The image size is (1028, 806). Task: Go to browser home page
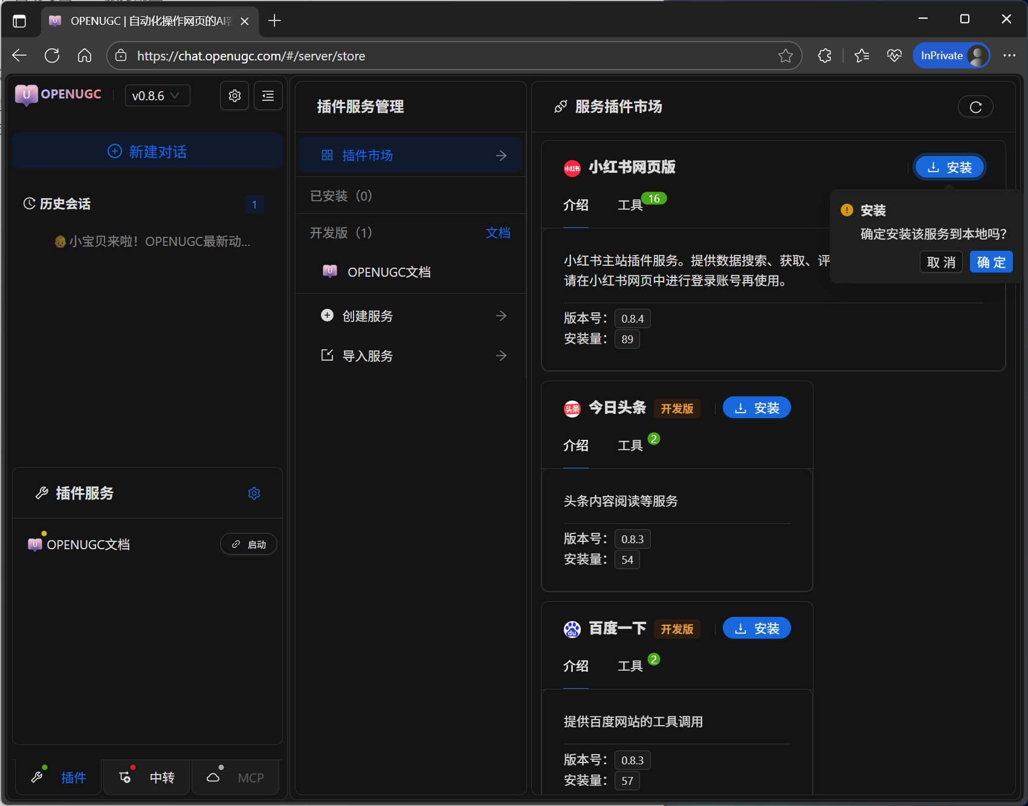(85, 56)
